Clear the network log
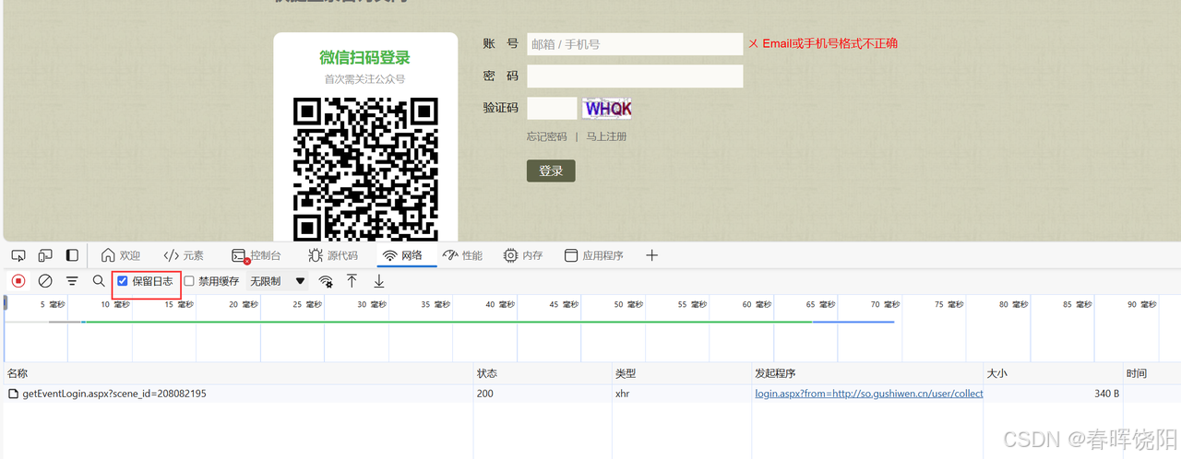Viewport: 1181px width, 459px height. [x=45, y=281]
